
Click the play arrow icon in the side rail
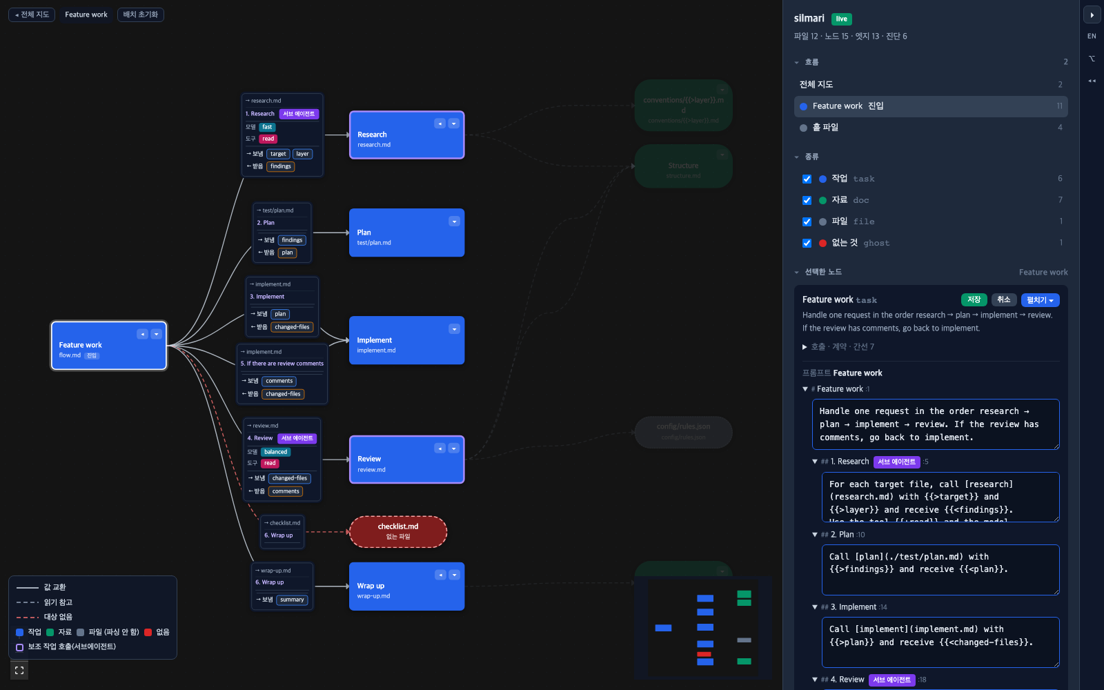(x=1092, y=14)
